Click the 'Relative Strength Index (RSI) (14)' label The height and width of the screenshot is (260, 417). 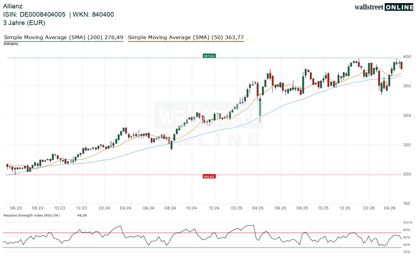32,215
